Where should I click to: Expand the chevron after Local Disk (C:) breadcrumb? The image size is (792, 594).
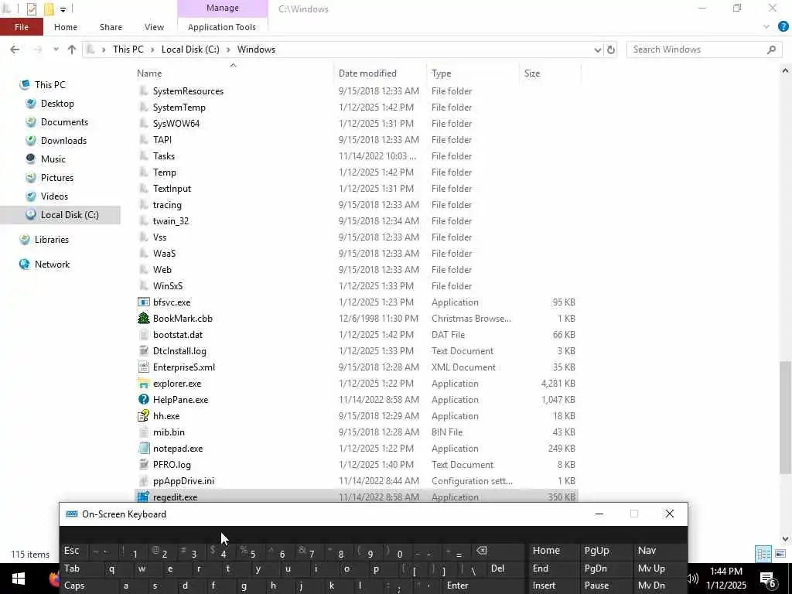228,49
